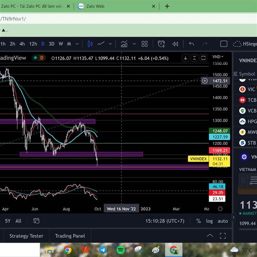Screen dimensions: 257x257
Task: Open Telegram from the taskbar
Action: 103,250
